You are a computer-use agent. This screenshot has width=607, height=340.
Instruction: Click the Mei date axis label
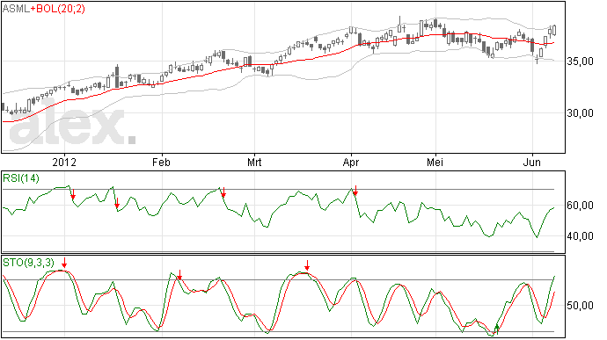pyautogui.click(x=435, y=162)
